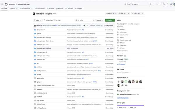Focus the header search box

point(136,4)
